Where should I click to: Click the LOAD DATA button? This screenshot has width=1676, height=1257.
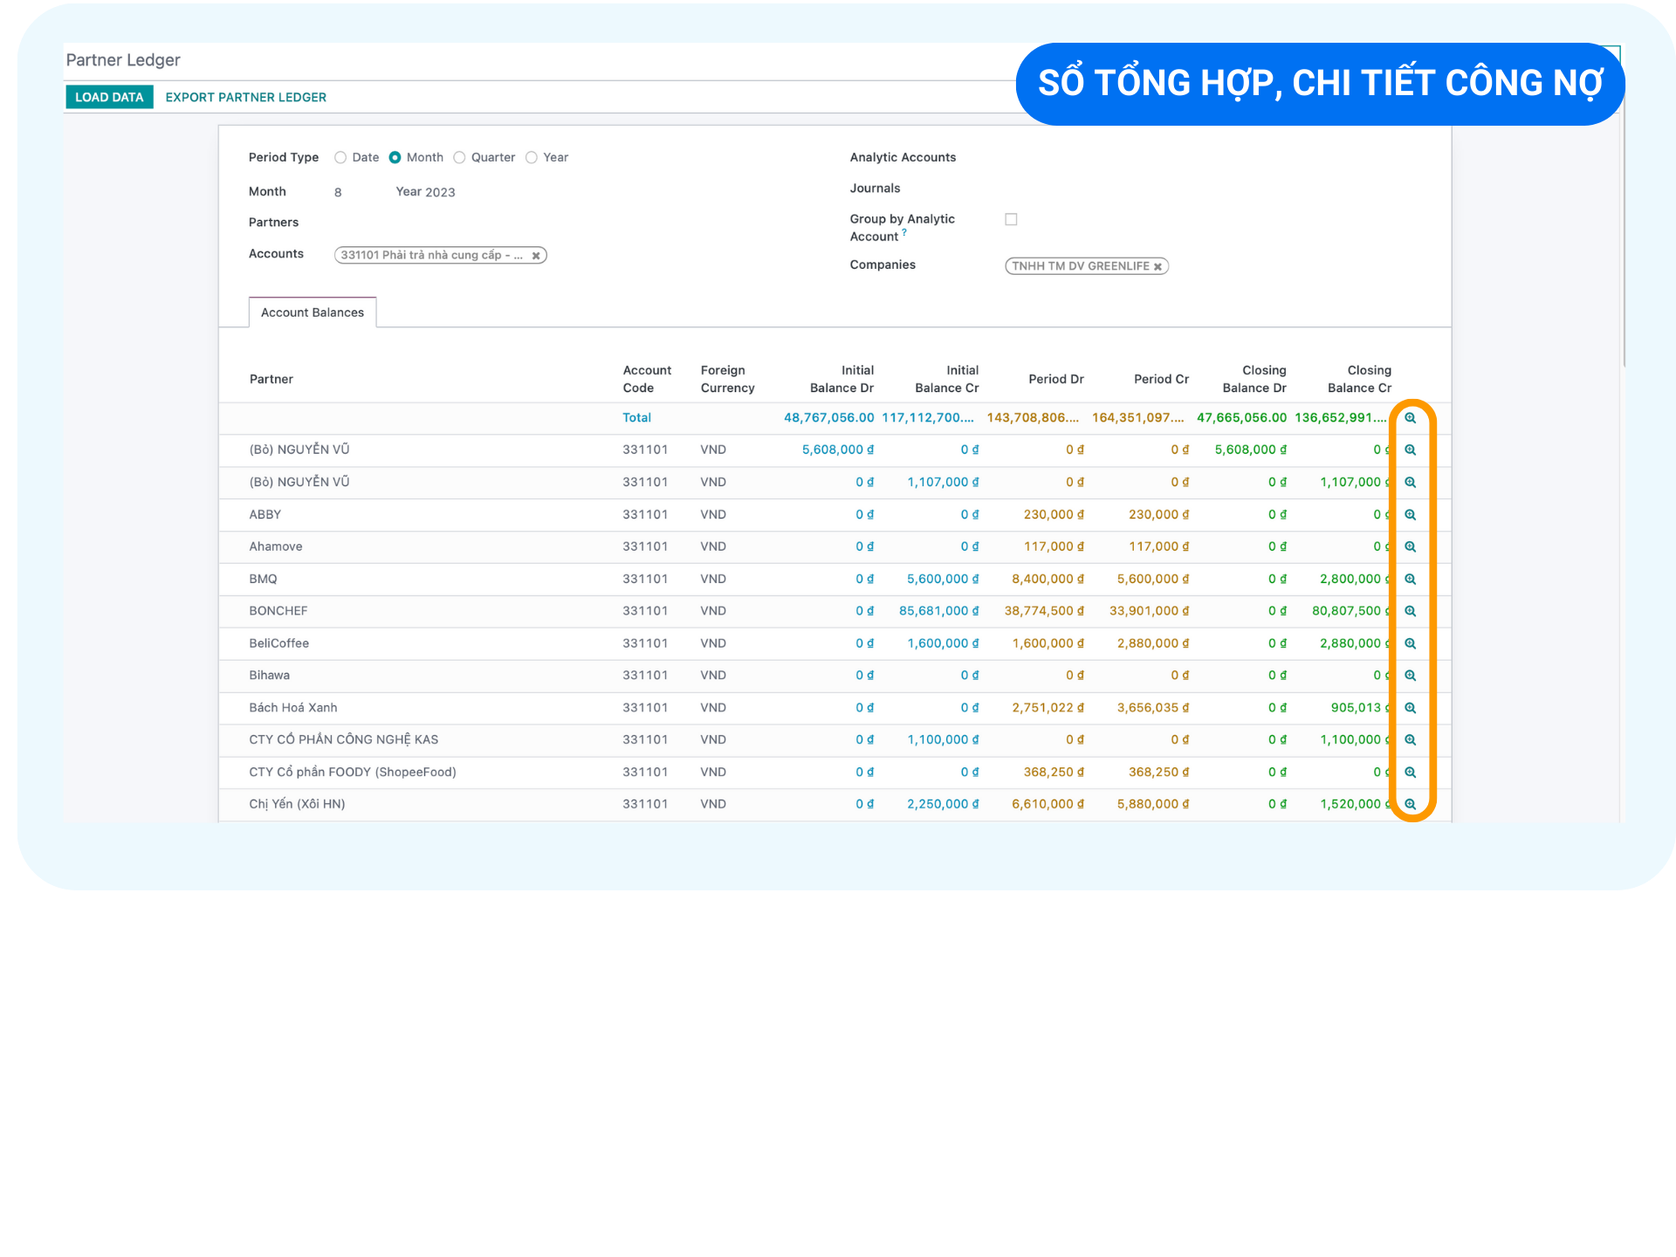point(109,97)
